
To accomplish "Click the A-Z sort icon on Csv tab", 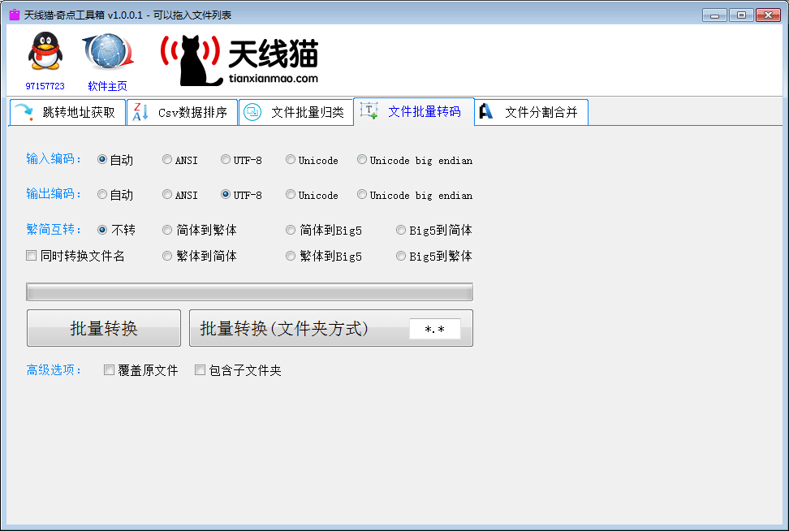I will pyautogui.click(x=140, y=112).
